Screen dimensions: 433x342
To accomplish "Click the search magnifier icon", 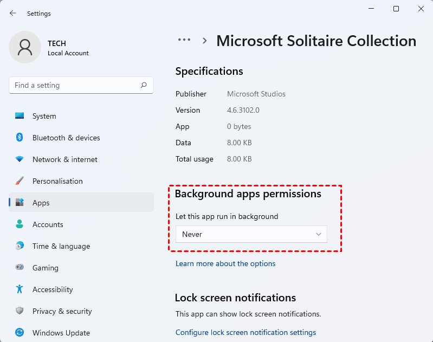I will tap(144, 85).
